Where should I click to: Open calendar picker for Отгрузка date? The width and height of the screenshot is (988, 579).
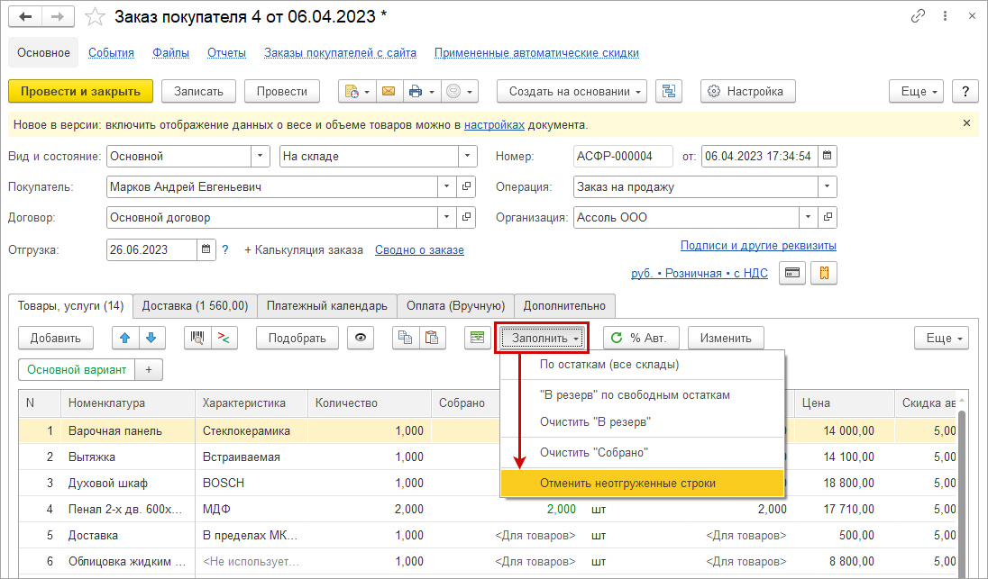(x=206, y=249)
